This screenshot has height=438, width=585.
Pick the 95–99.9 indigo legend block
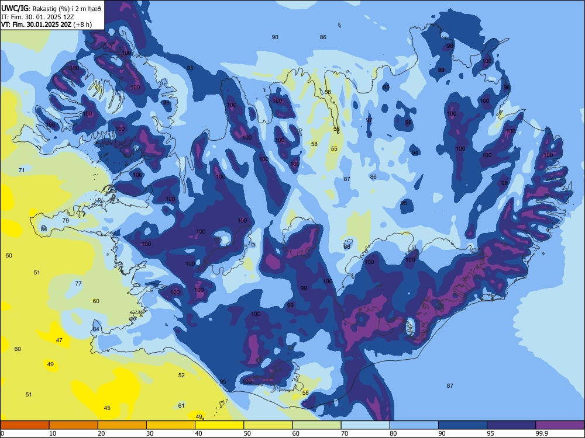511,425
